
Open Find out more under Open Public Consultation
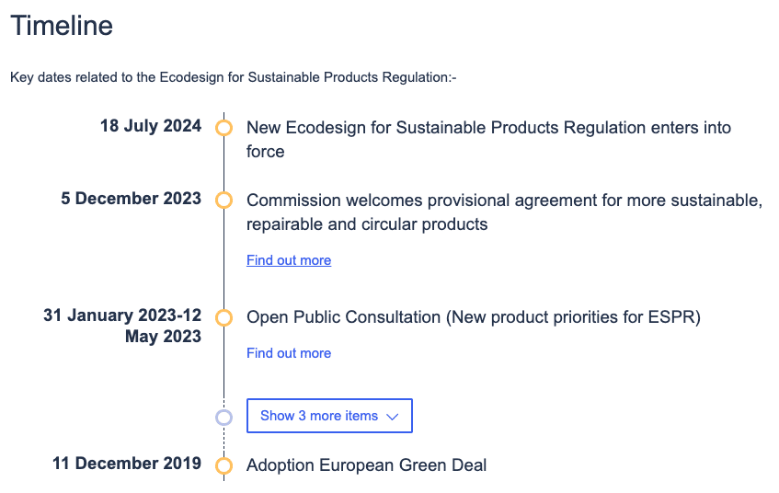pos(289,353)
